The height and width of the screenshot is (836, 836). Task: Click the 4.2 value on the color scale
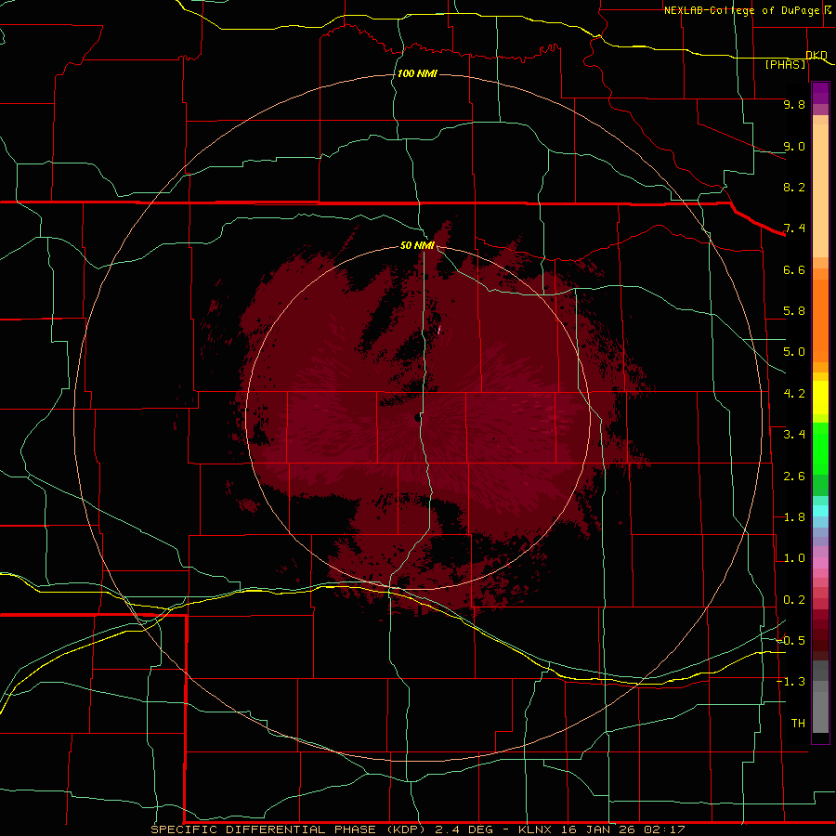794,394
